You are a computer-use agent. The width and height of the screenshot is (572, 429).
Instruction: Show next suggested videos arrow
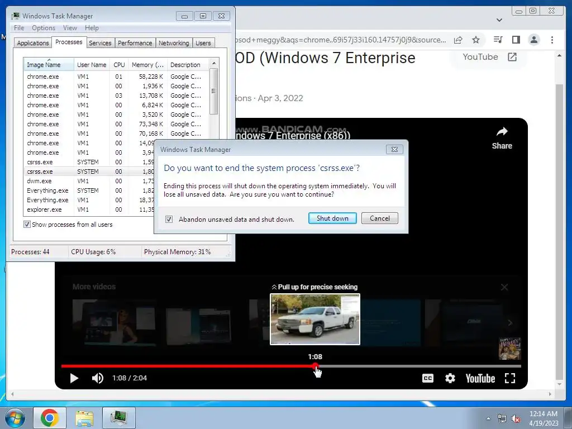coord(510,322)
